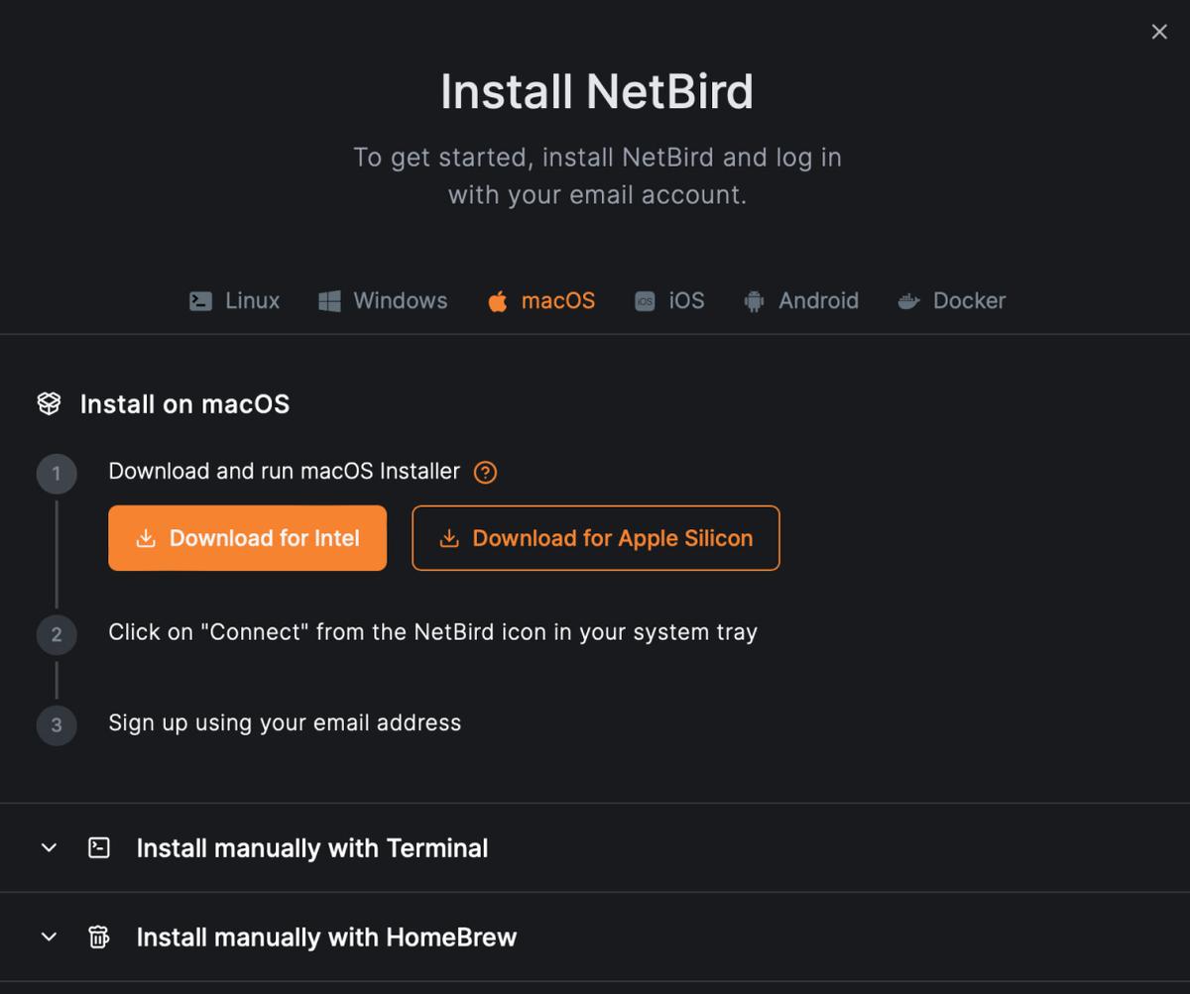This screenshot has width=1190, height=994.
Task: Select the Linux terminal icon
Action: (x=201, y=300)
